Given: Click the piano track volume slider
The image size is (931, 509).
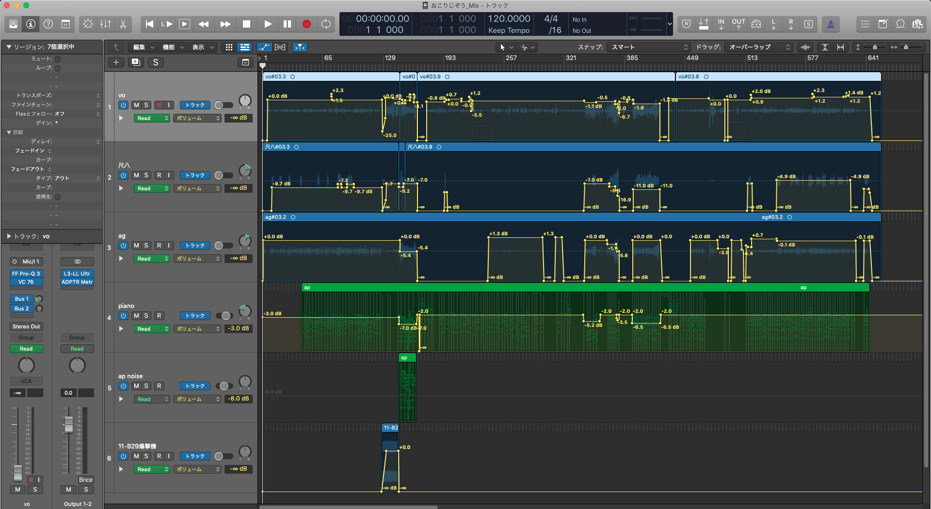Looking at the screenshot, I should 224,316.
